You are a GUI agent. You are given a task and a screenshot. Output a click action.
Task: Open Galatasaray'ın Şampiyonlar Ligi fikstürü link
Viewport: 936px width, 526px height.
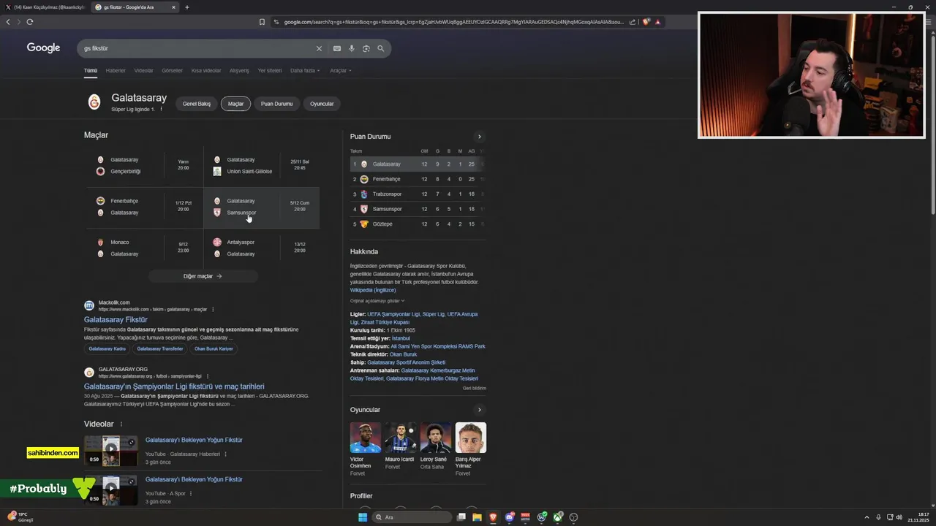click(174, 386)
